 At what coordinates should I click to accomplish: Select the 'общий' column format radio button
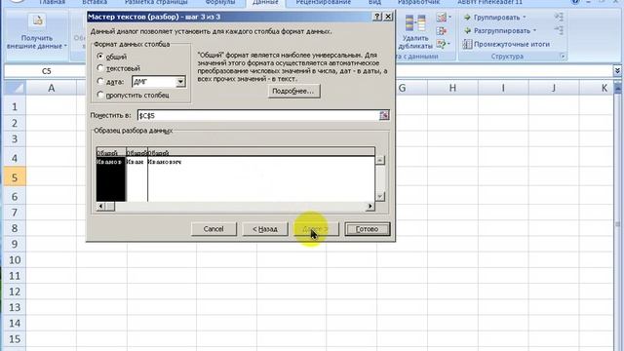[100, 57]
